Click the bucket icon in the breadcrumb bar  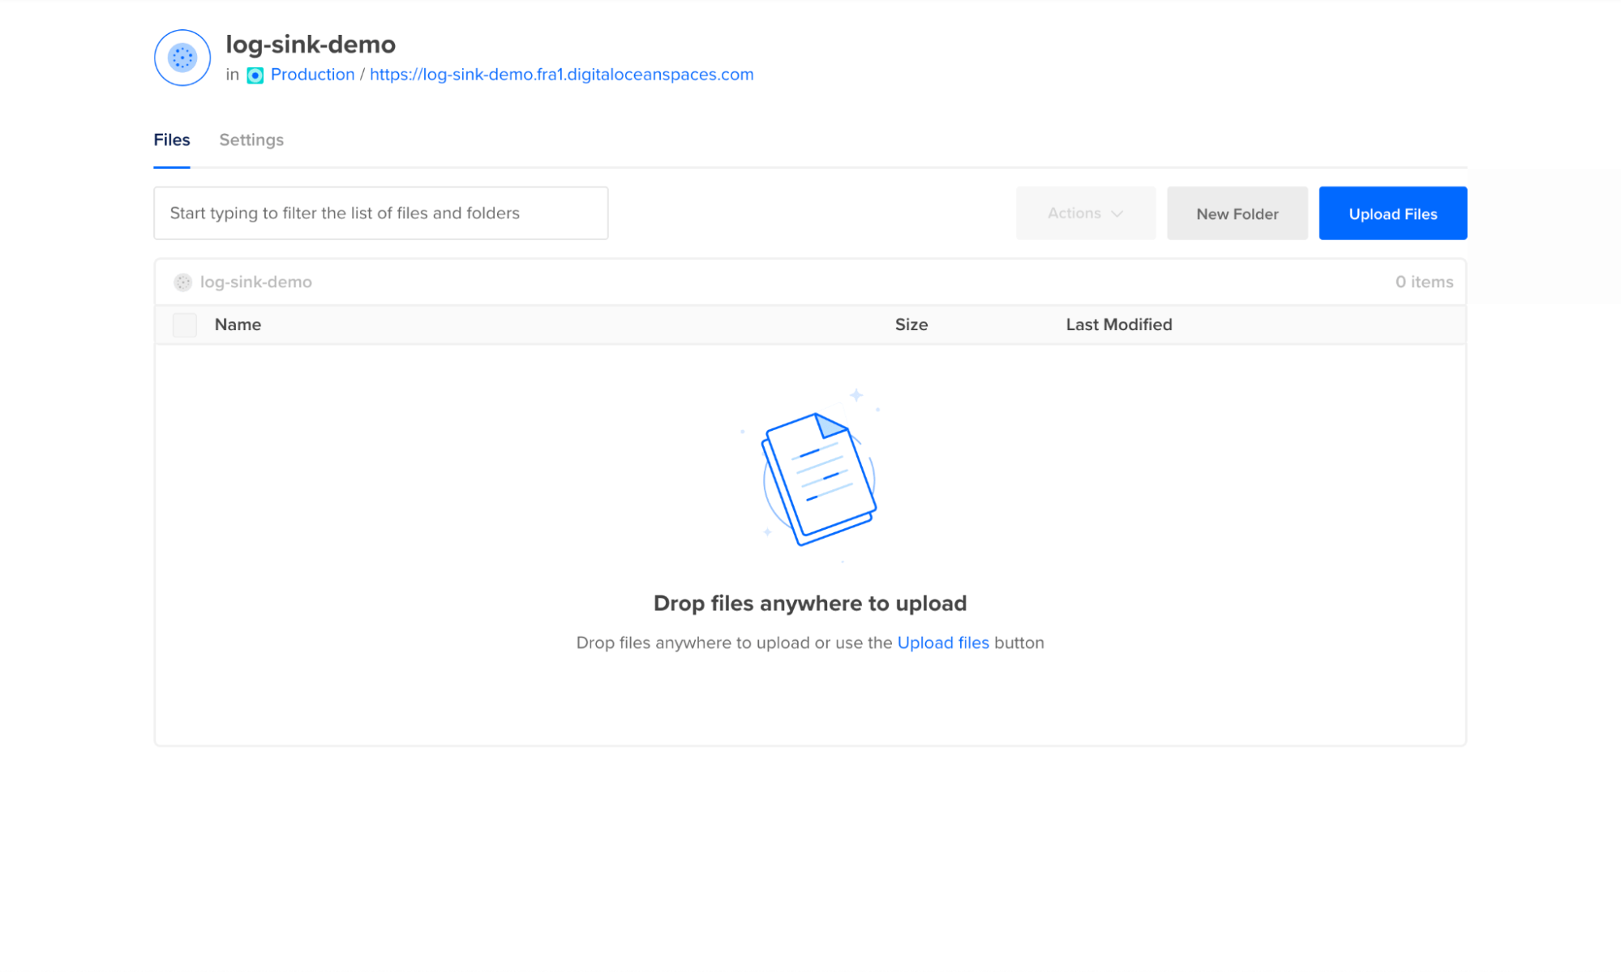coord(185,282)
